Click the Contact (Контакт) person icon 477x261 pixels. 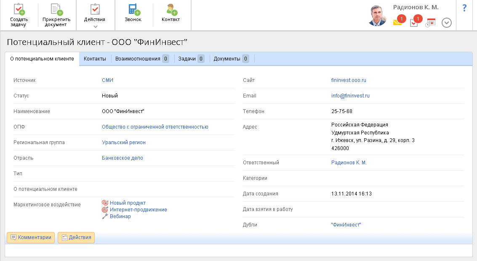click(x=171, y=9)
